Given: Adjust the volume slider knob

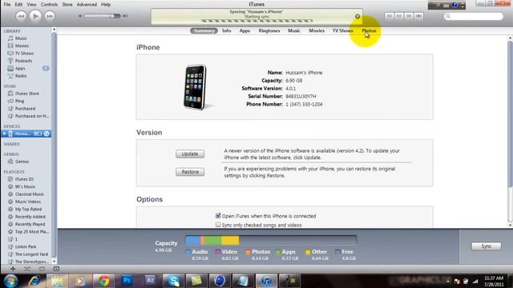Looking at the screenshot, I should [113, 16].
